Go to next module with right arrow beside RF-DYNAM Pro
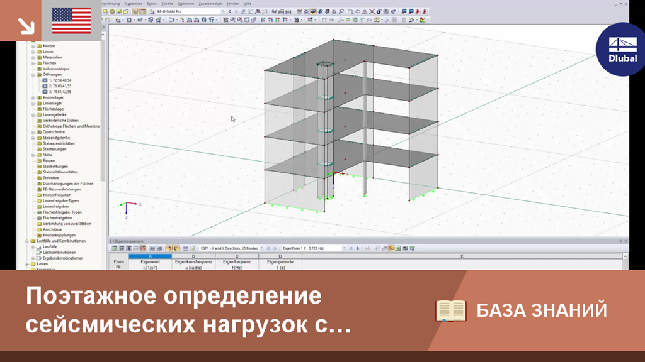The image size is (645, 362). [236, 11]
